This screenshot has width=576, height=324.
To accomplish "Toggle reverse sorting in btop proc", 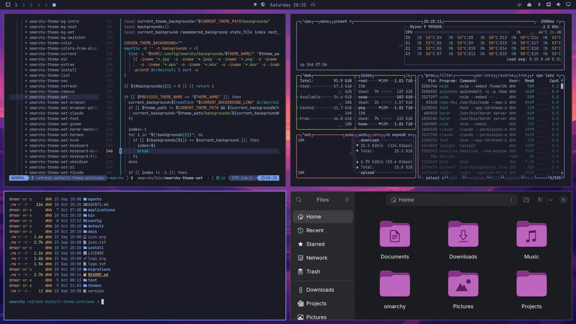I will click(x=506, y=76).
